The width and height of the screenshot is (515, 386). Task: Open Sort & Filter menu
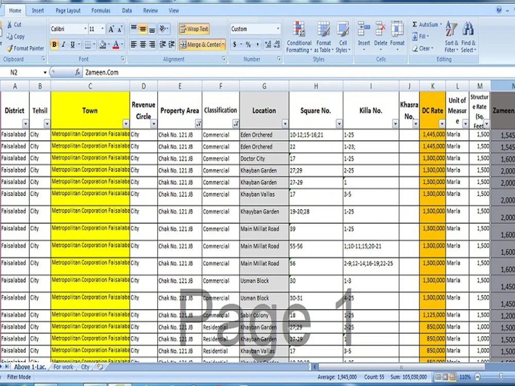(451, 37)
